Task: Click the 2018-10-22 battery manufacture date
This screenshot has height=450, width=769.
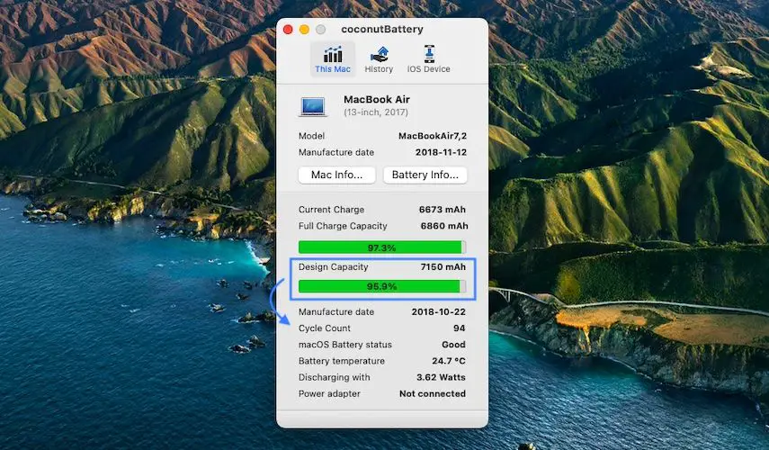Action: 438,311
